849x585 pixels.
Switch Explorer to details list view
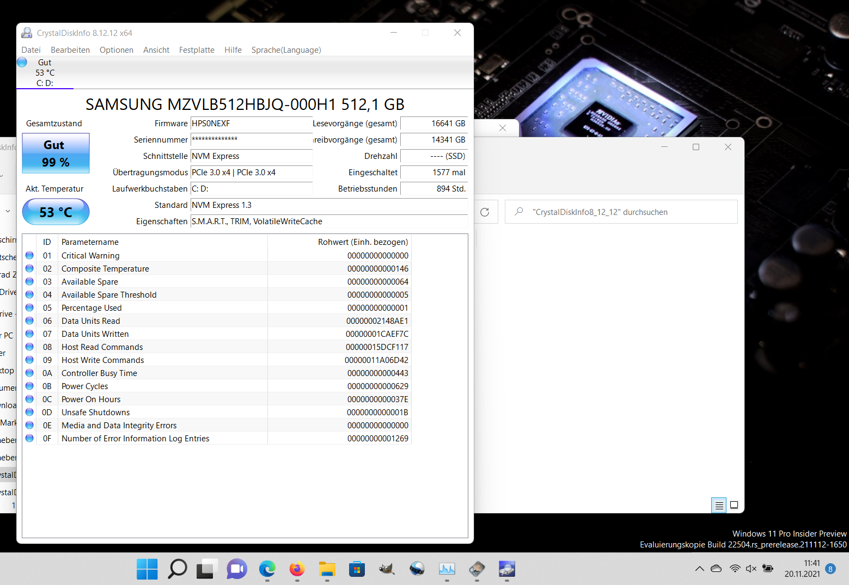[x=719, y=506]
